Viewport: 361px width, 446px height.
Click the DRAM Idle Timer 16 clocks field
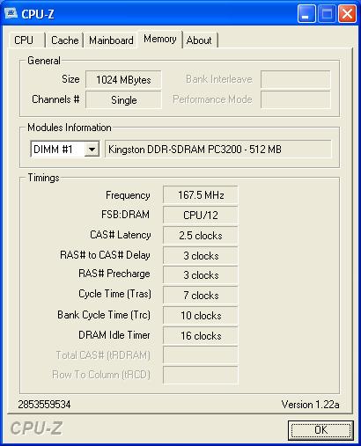tap(201, 335)
